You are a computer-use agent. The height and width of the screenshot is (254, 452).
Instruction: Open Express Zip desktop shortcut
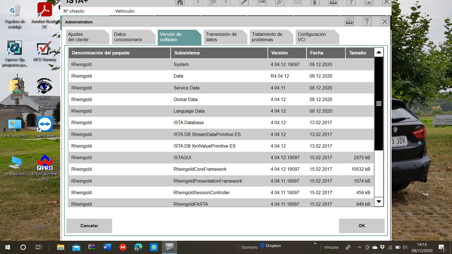(15, 54)
